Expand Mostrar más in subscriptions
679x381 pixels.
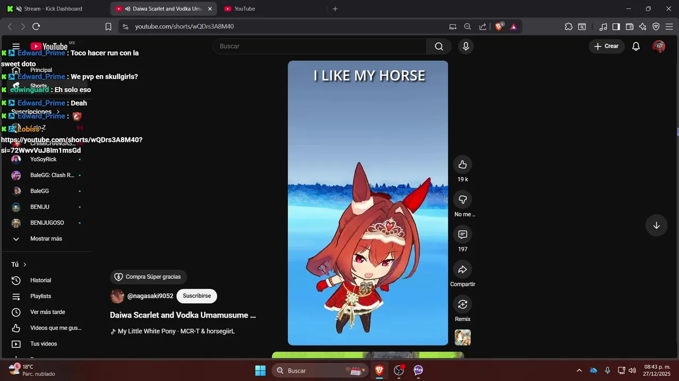(x=46, y=239)
